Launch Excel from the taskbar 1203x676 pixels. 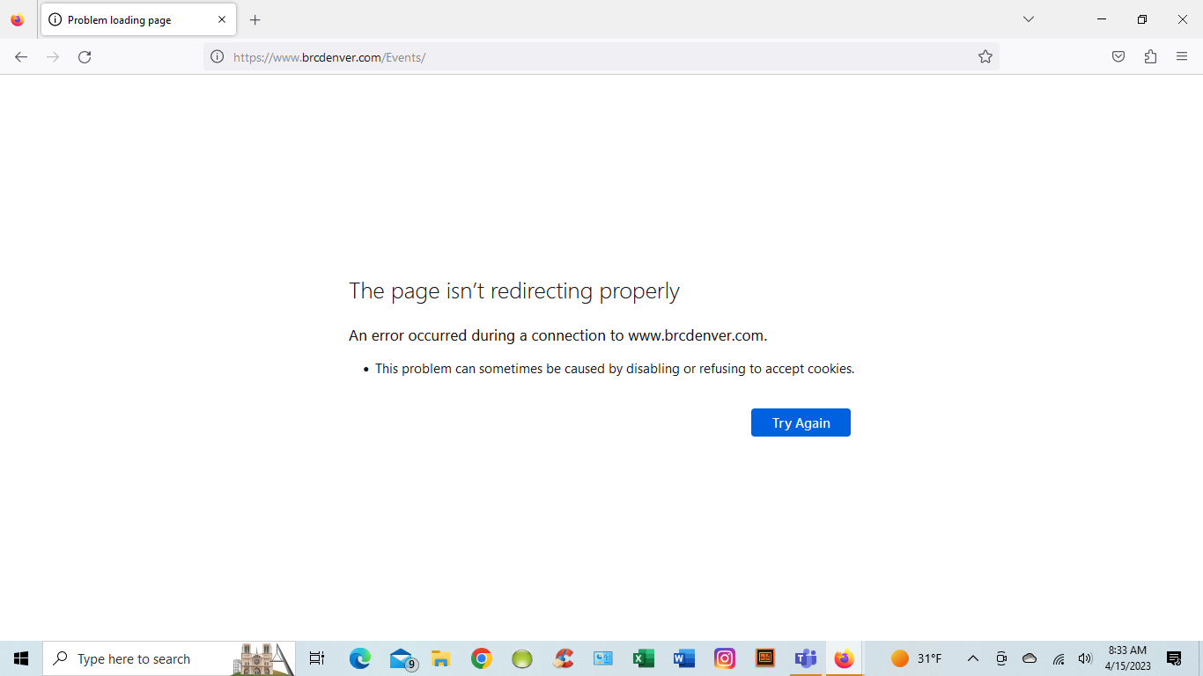click(x=644, y=658)
